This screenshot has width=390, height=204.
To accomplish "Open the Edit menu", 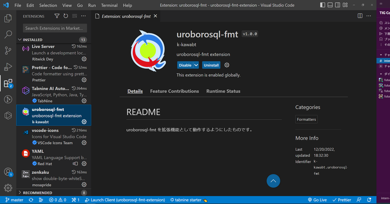I will coord(30,5).
